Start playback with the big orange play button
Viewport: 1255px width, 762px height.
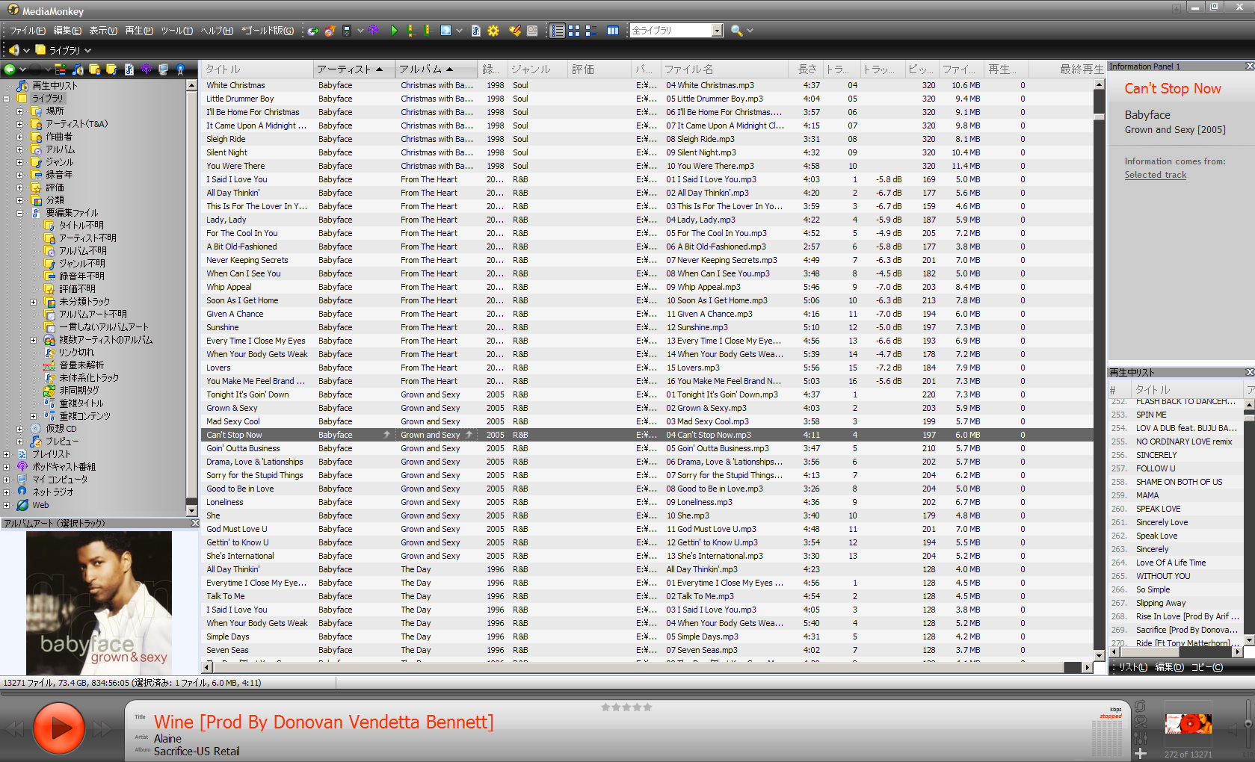[x=58, y=728]
